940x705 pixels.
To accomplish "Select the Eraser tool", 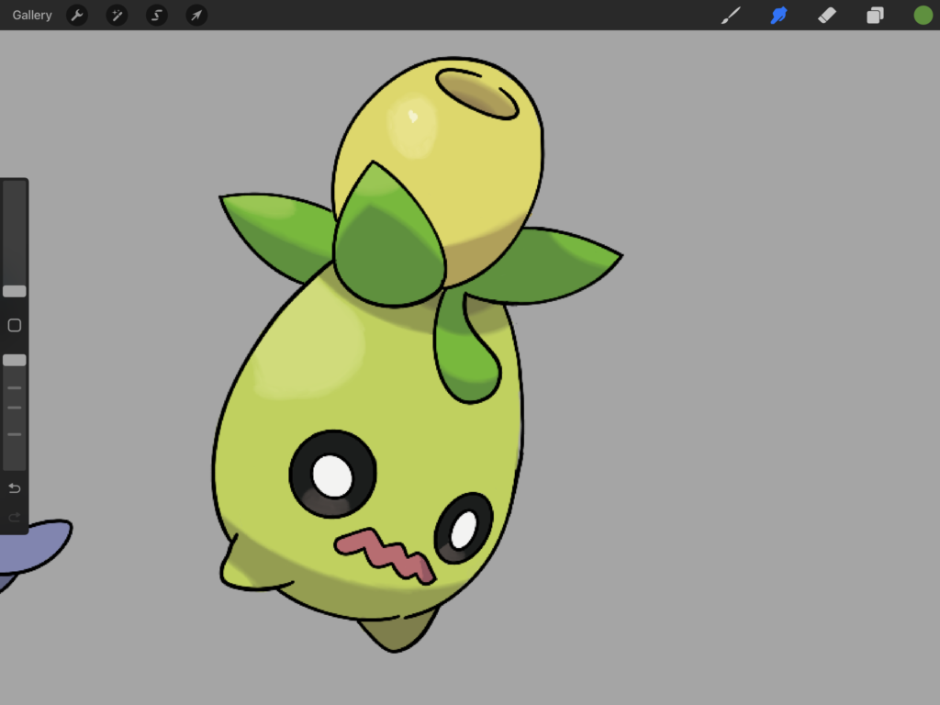I will pos(827,15).
